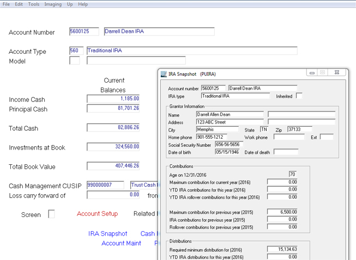Viewport: 356px width, 260px height.
Task: Click Maximum contribution for current year field
Action: click(x=282, y=182)
